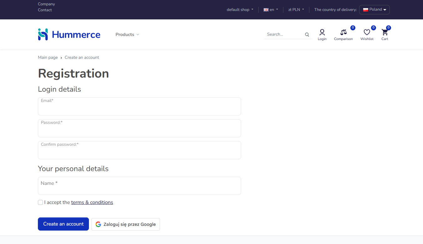
Task: Click the Registration heading
Action: tap(73, 74)
